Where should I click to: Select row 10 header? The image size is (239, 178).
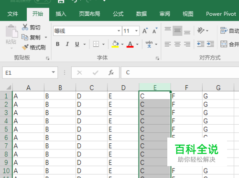[x=6, y=171]
